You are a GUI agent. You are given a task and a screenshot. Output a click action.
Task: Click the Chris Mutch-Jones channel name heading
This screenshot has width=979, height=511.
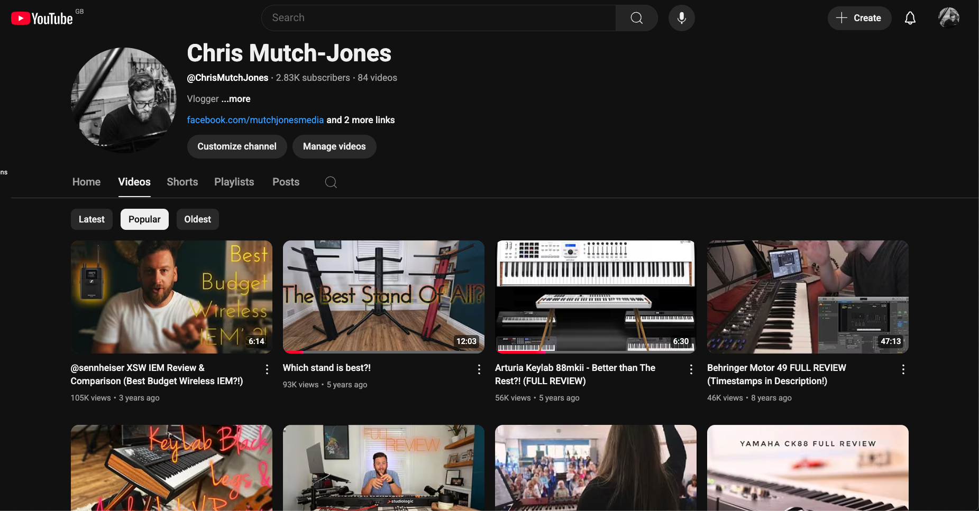[x=289, y=53]
